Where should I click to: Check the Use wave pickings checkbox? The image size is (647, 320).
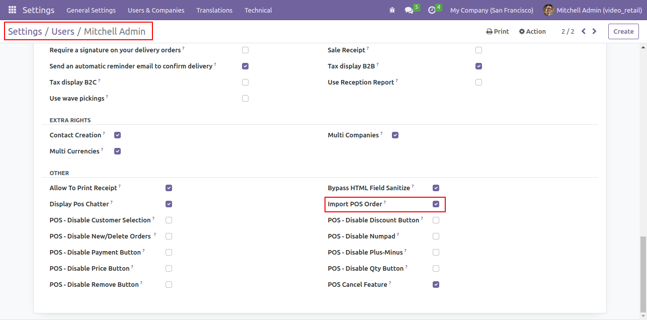click(246, 99)
